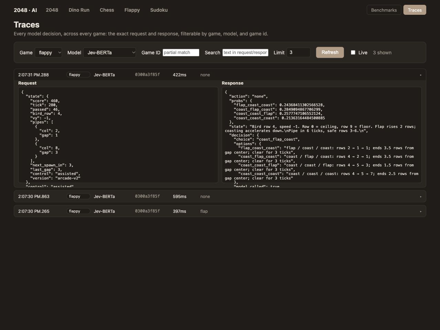This screenshot has height=330, width=440.
Task: Expand the 2:07:30 PM.863 trace row arrow
Action: 421,197
